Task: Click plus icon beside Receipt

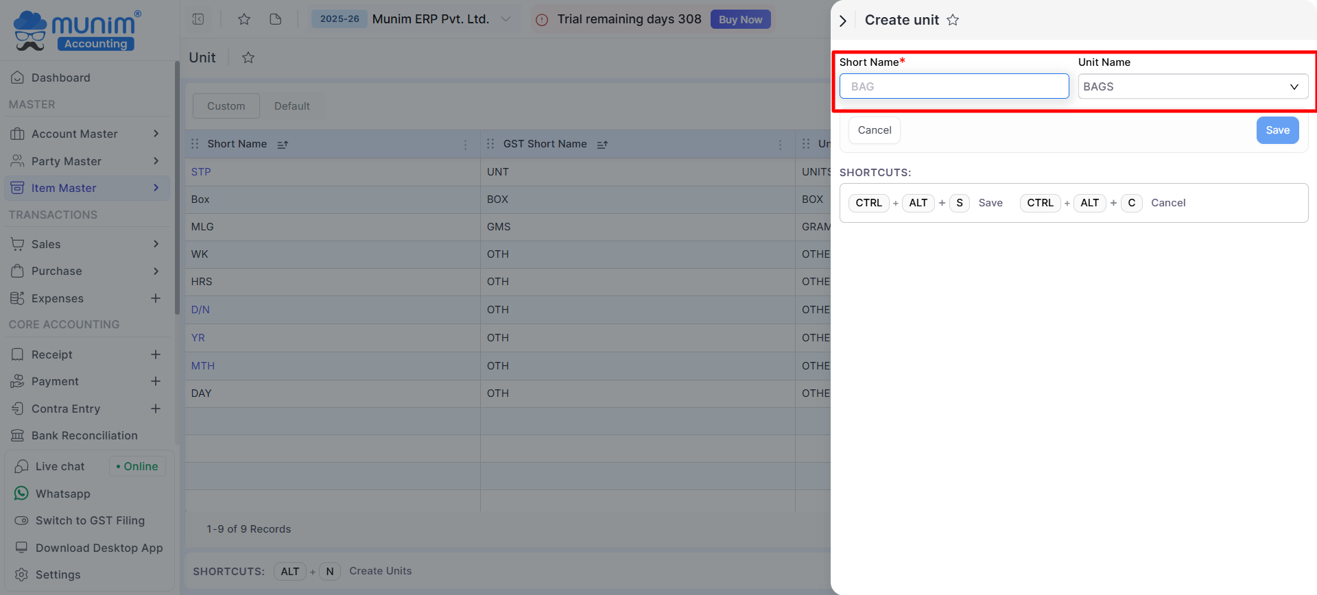Action: [156, 354]
